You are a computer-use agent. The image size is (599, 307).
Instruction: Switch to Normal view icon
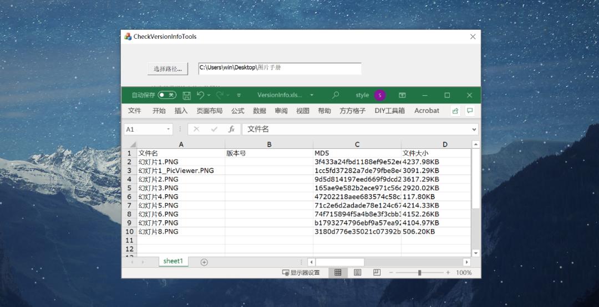click(338, 272)
